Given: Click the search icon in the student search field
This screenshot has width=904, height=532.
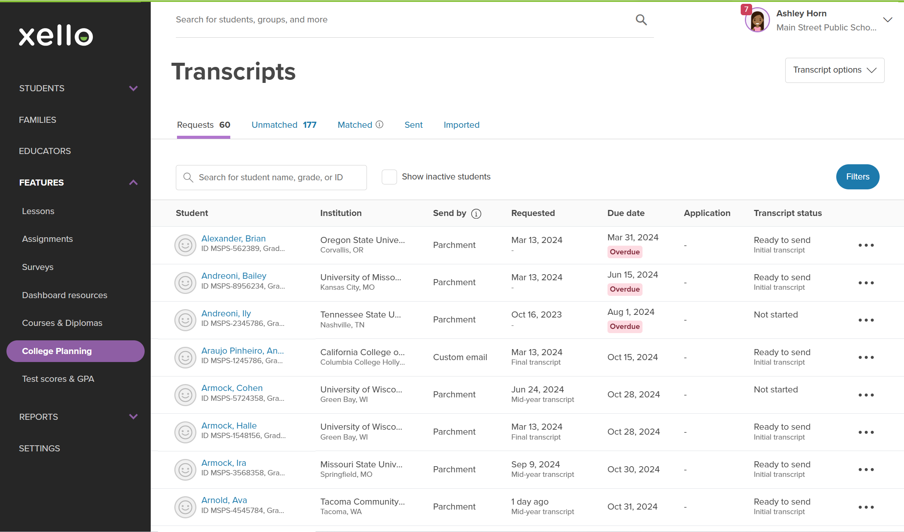Looking at the screenshot, I should tap(188, 177).
